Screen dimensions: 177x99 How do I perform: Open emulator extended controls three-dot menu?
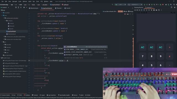tap(162, 10)
